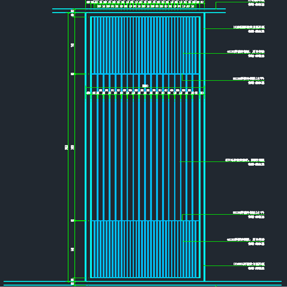
Task: Select the lower dense slat panel
Action: coord(145,249)
